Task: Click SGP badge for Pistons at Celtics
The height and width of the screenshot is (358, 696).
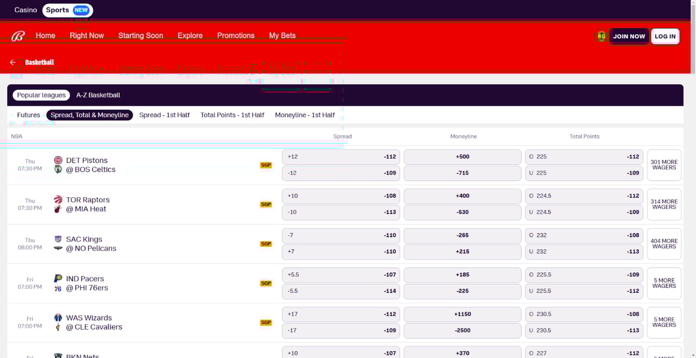Action: pos(266,165)
